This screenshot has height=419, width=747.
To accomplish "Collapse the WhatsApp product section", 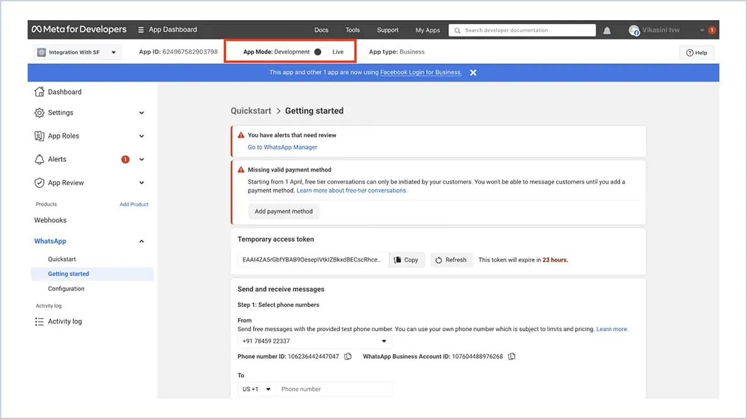I will (x=141, y=241).
